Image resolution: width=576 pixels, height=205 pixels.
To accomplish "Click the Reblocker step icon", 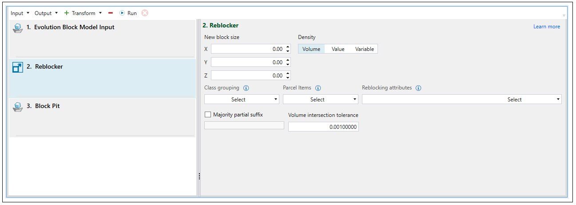I will point(18,67).
